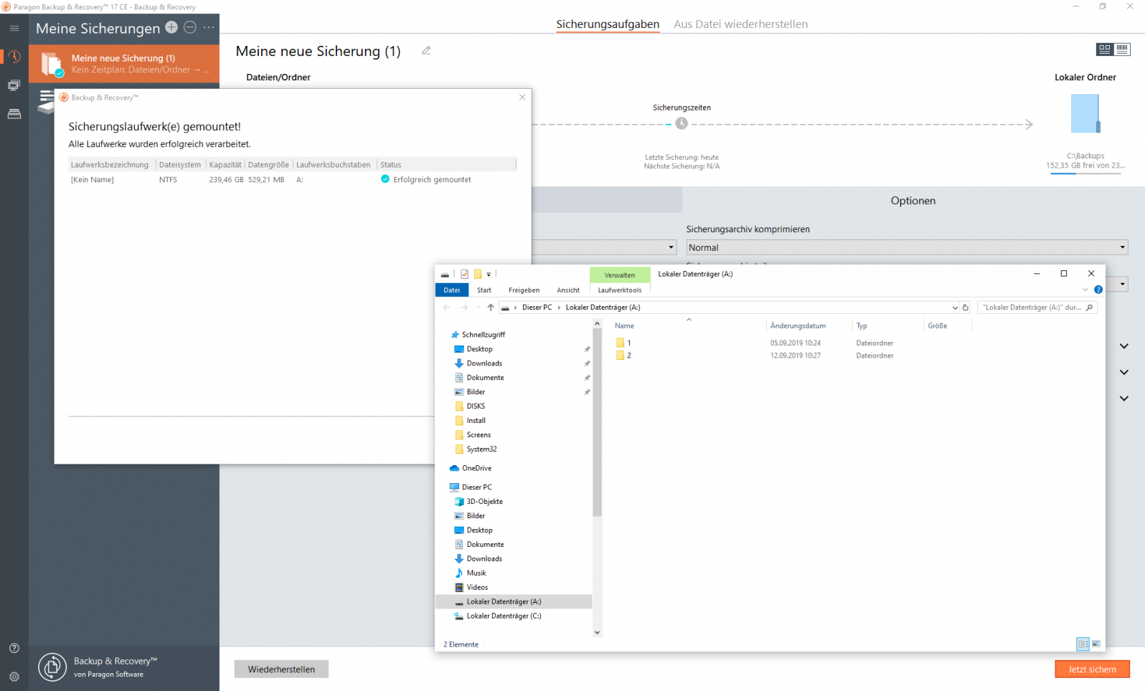Rename the backup with the pencil icon

point(426,51)
